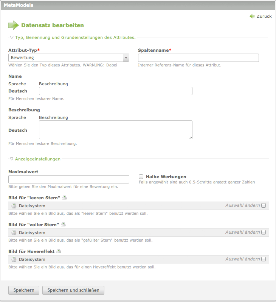Click the Dateisystem drive icon under Hovereffekt
276x302 pixels.
(14, 259)
